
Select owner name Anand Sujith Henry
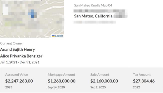tap(18, 49)
